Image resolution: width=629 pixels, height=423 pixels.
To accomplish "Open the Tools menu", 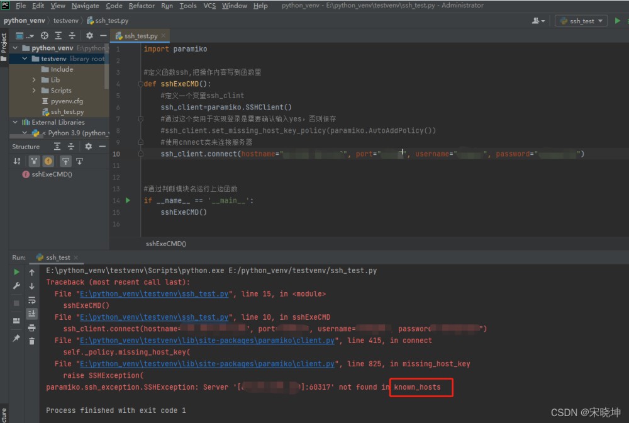I will tap(187, 6).
